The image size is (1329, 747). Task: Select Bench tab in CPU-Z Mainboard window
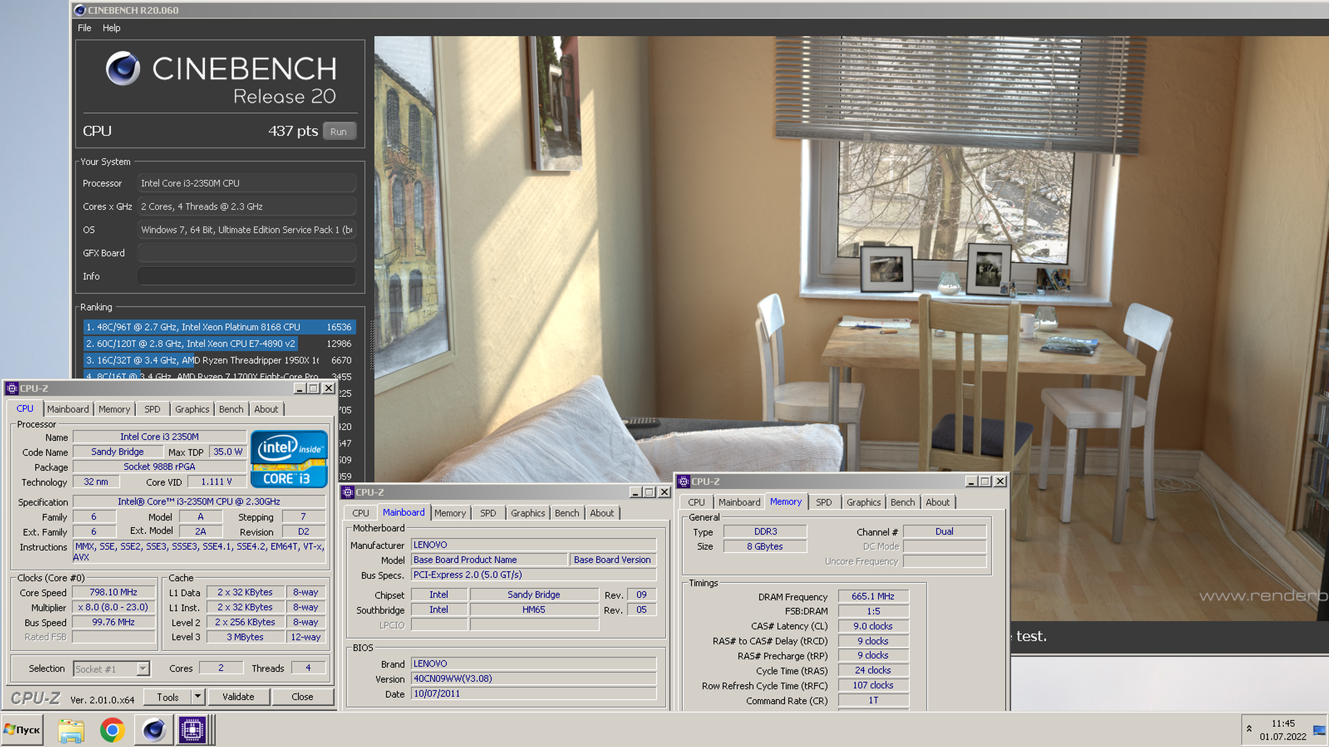click(567, 513)
